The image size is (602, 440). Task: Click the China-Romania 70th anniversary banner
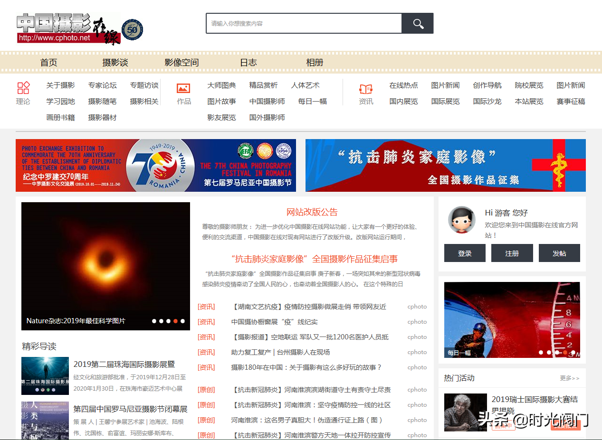point(156,165)
